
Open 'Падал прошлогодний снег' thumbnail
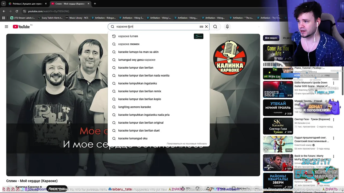coord(278,144)
